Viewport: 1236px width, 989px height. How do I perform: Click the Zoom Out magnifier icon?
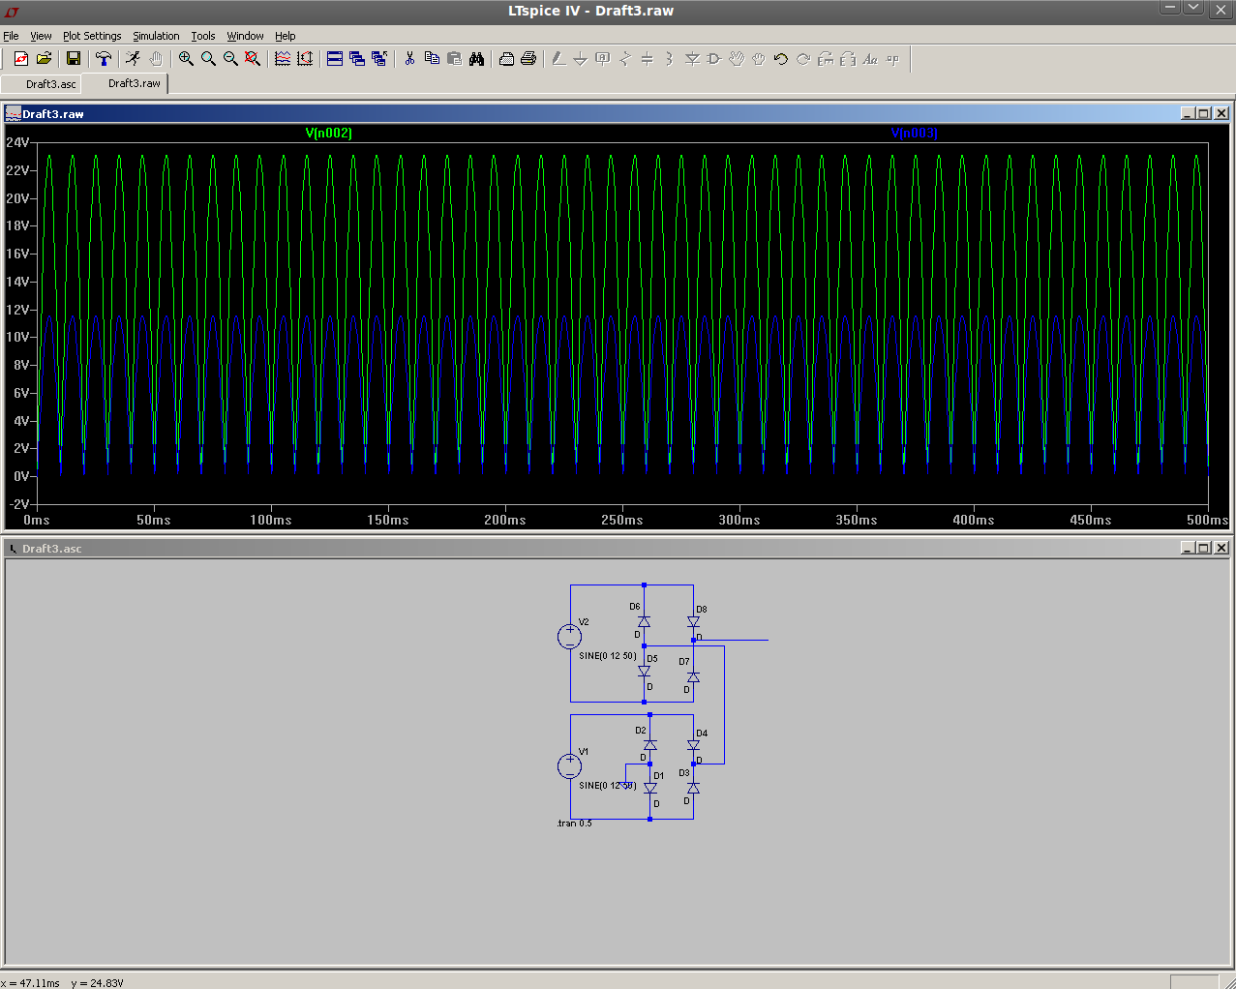coord(230,59)
